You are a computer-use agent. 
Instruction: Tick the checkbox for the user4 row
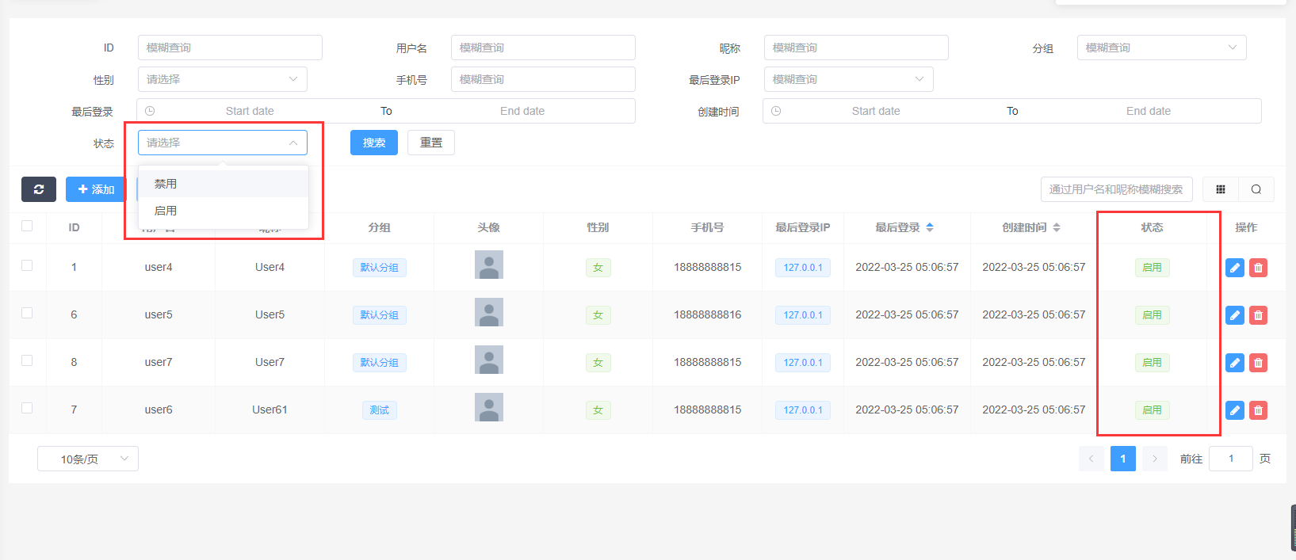(x=27, y=265)
